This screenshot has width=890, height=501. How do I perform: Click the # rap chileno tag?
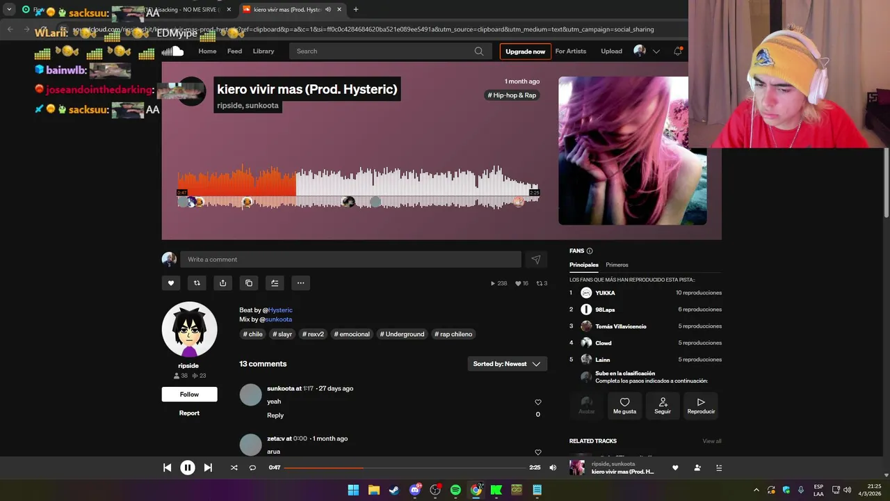click(453, 334)
